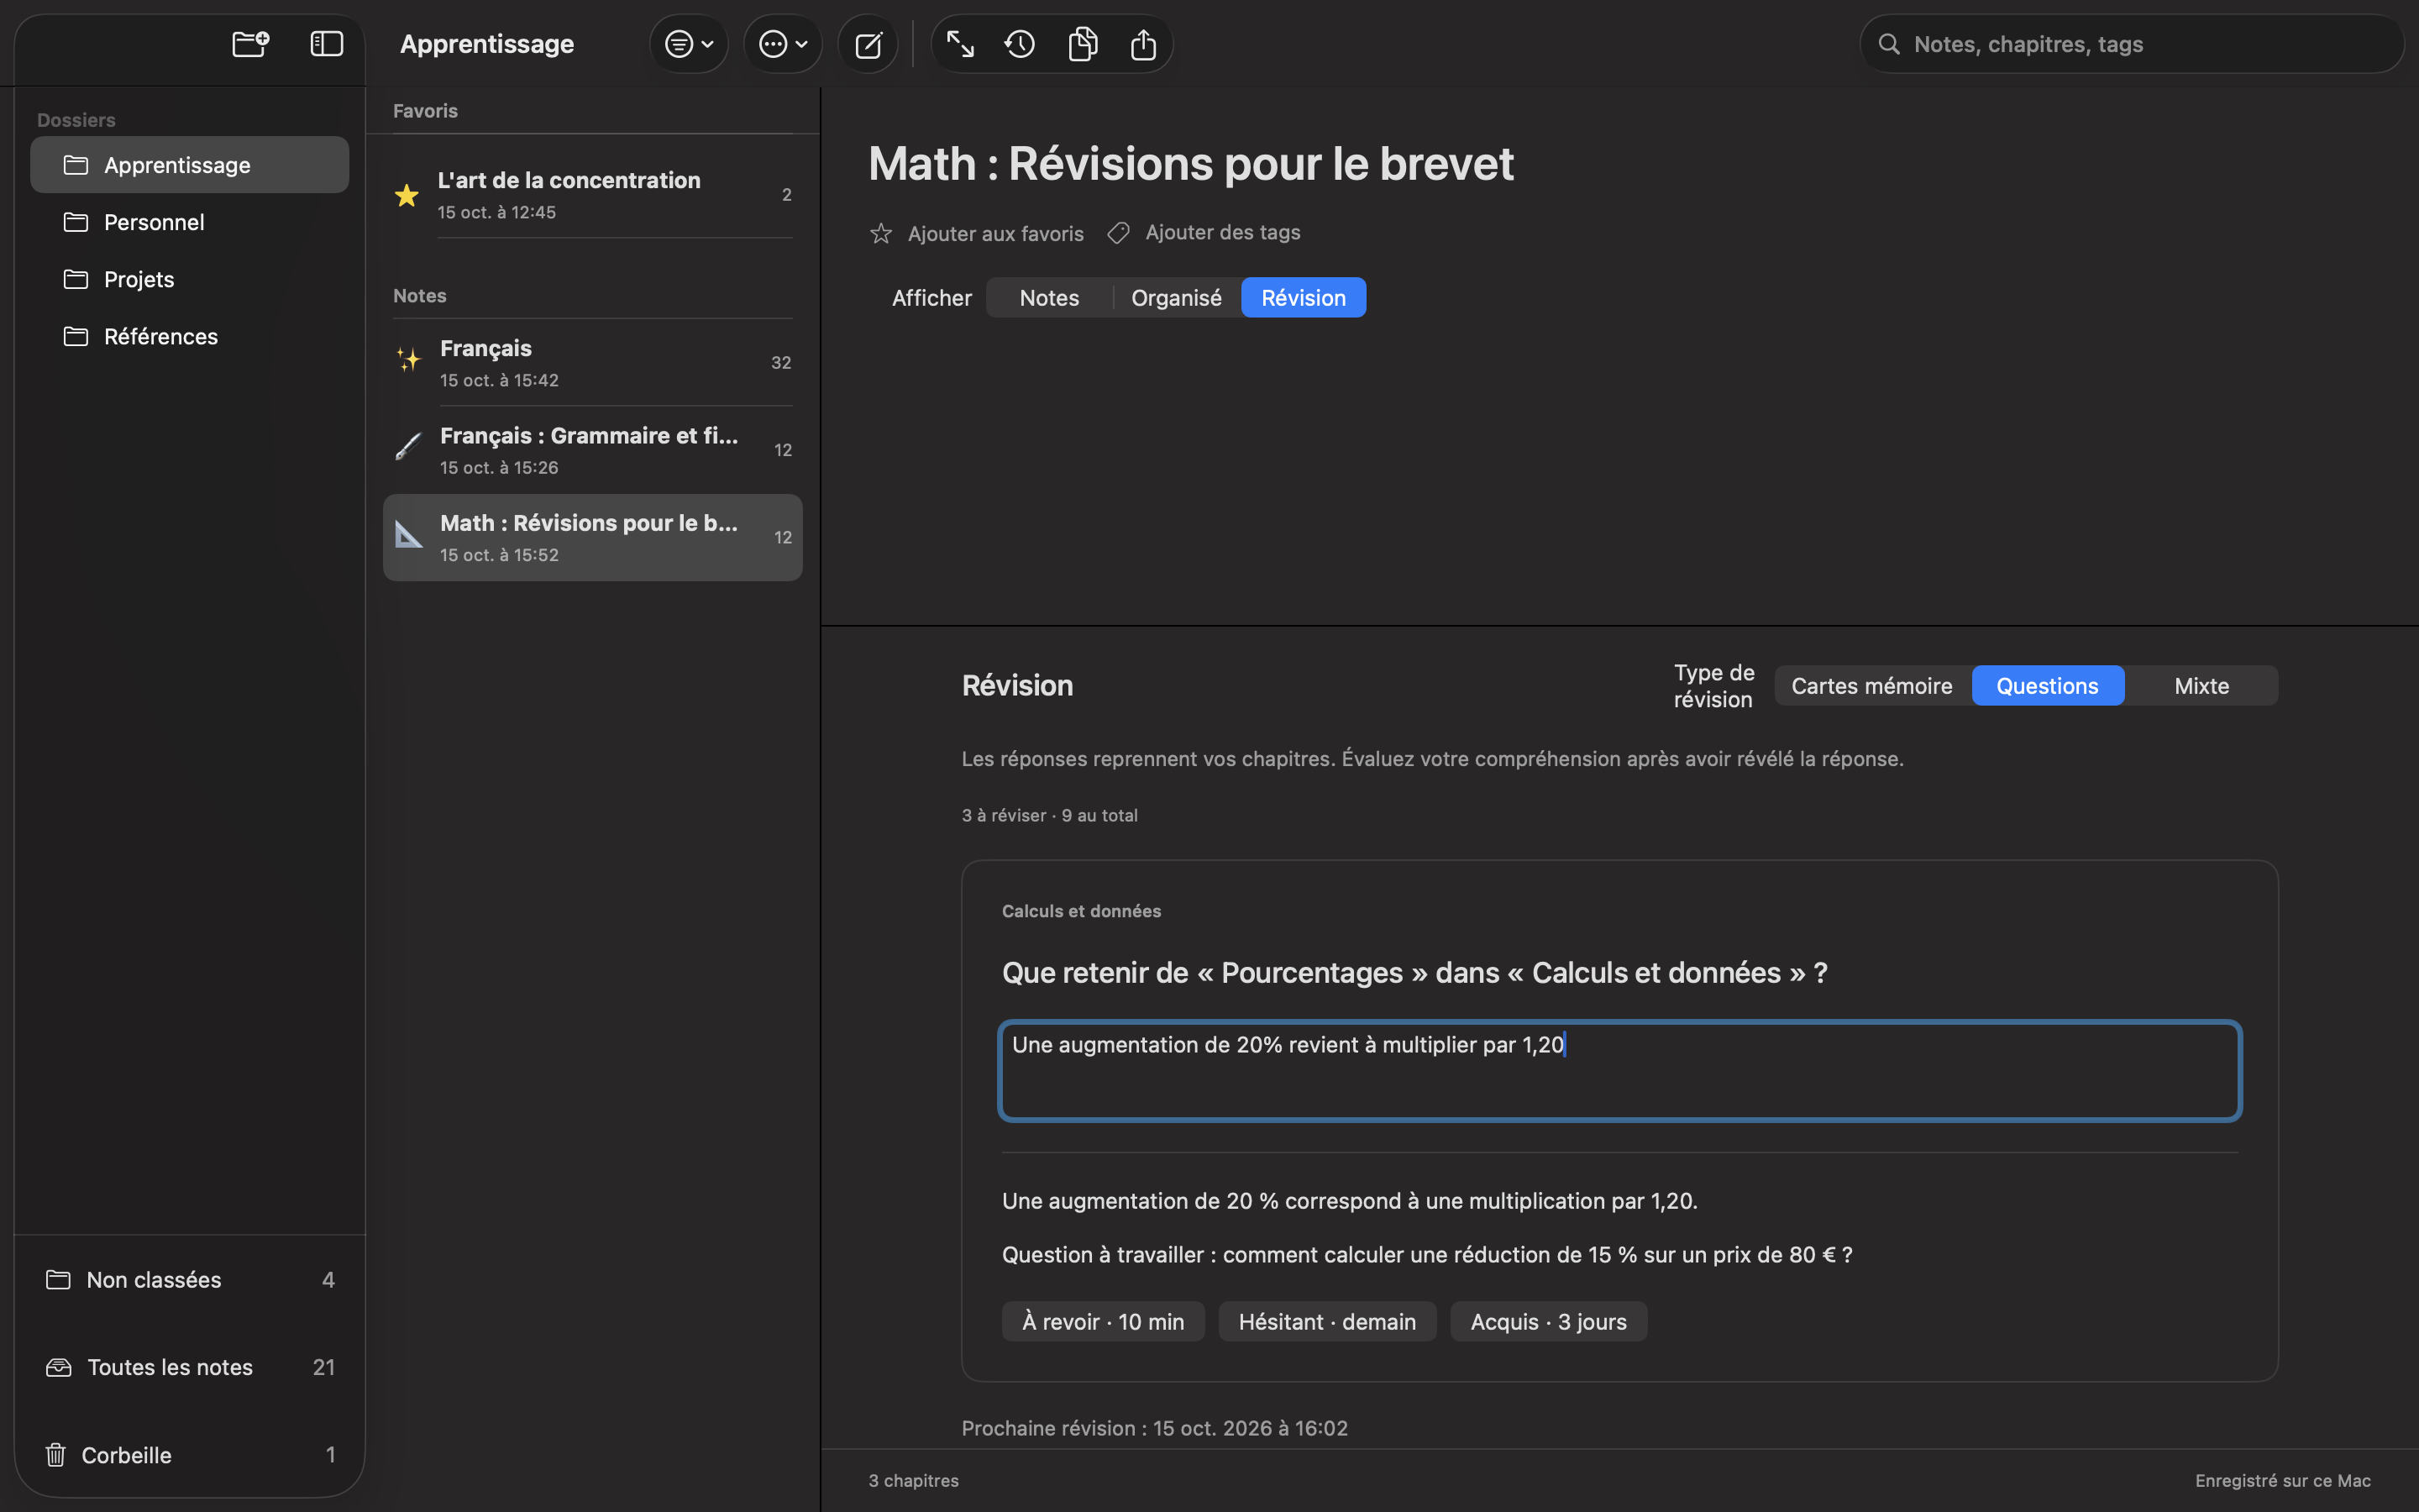Share the current note

(x=1143, y=44)
